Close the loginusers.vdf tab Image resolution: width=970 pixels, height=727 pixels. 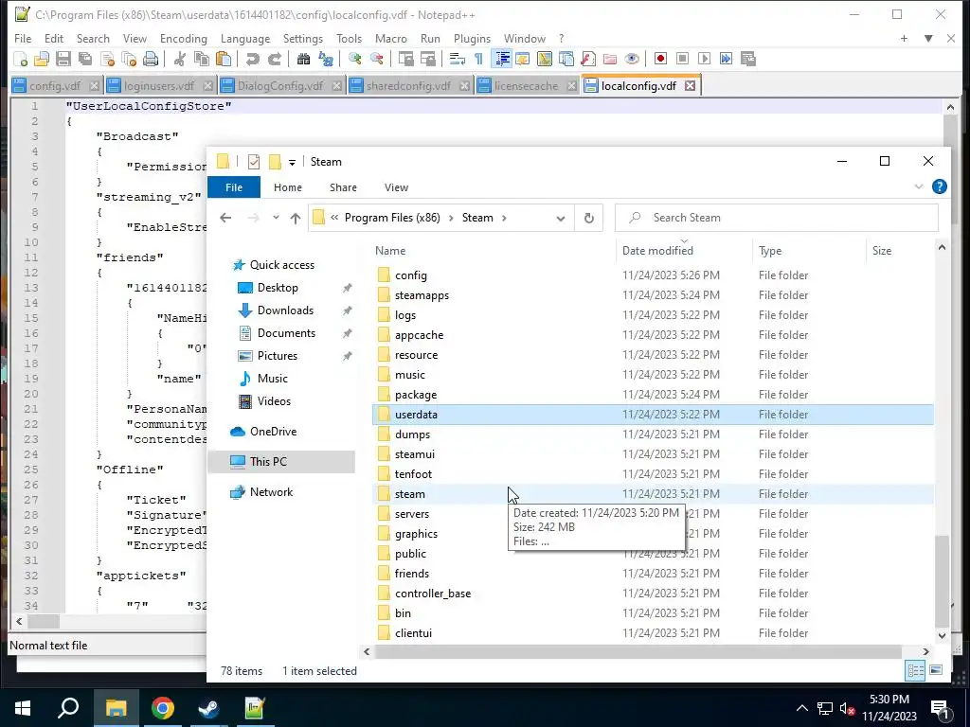[207, 86]
